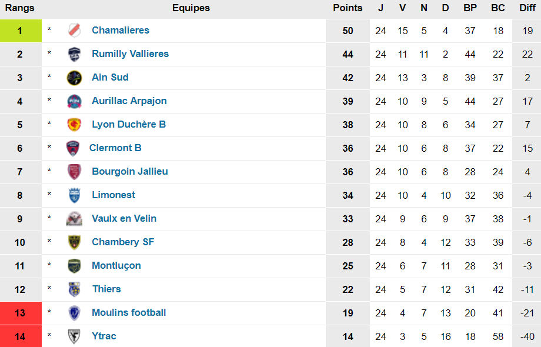Click the Limonest blue club badge
541x347 pixels.
(x=74, y=195)
